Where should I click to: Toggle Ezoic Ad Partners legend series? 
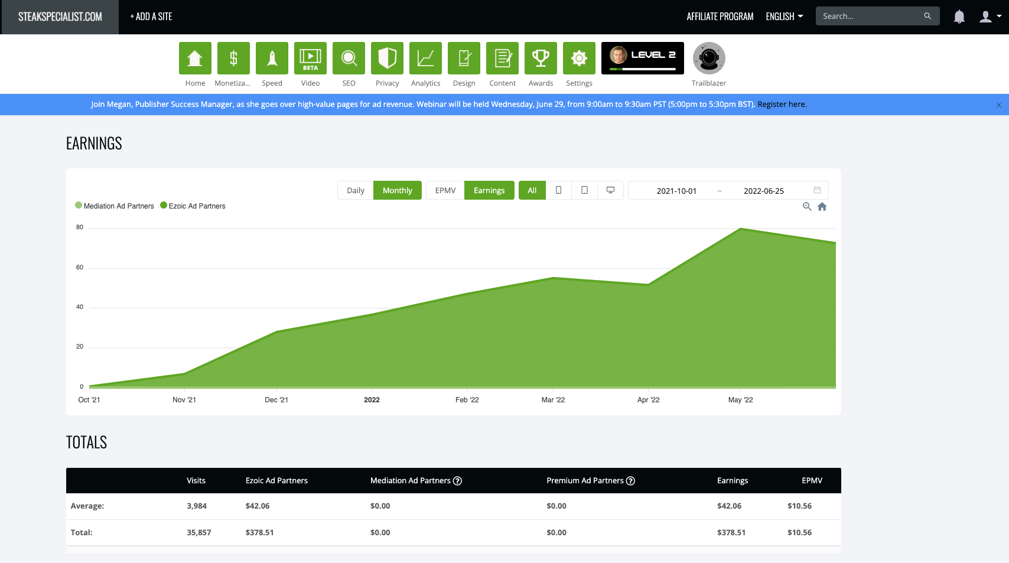tap(193, 206)
